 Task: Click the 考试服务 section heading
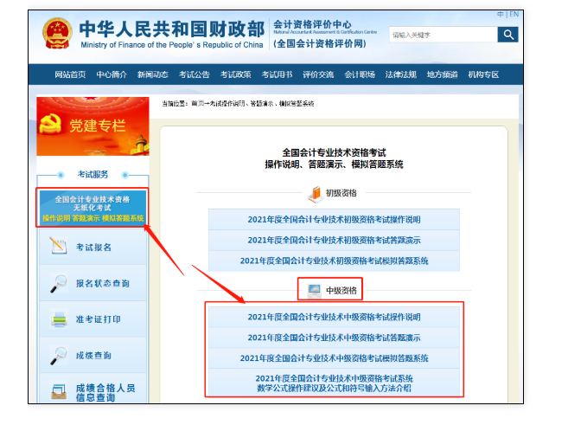tap(93, 175)
